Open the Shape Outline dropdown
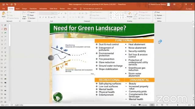The height and width of the screenshot is (109, 195). click(145, 15)
